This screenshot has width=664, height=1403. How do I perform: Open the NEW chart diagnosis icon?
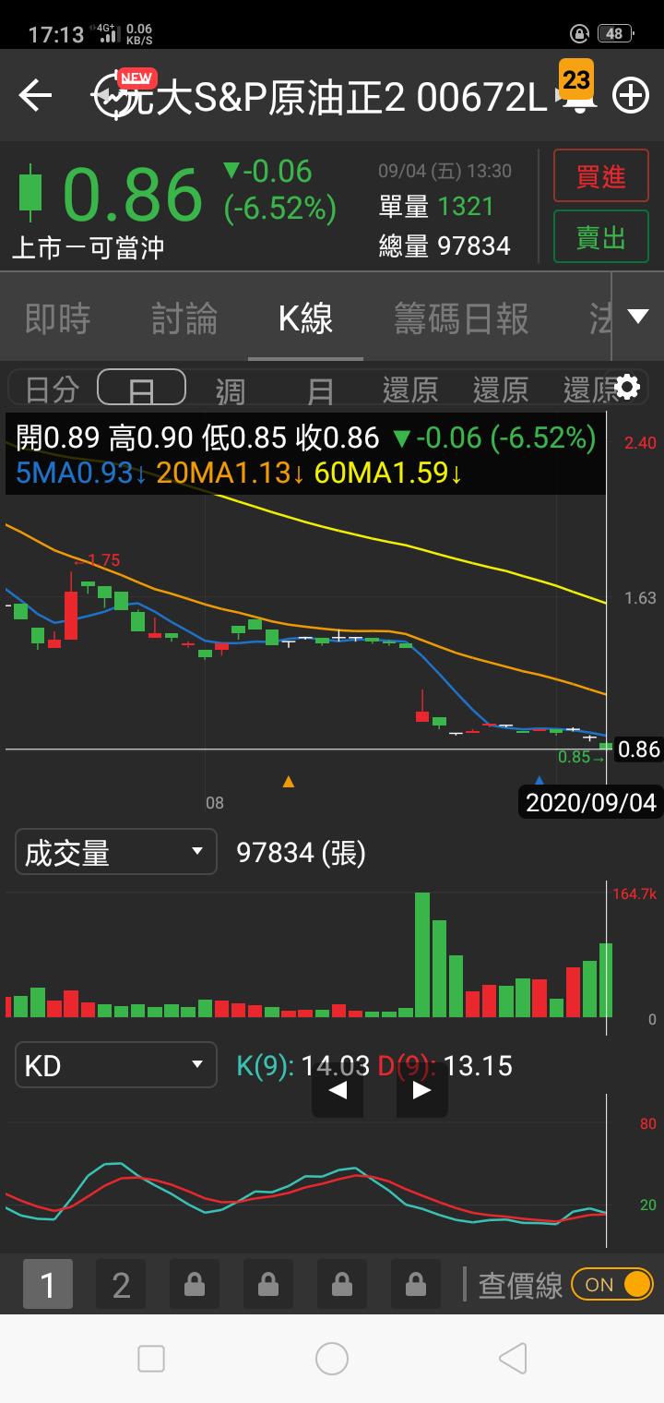[117, 95]
